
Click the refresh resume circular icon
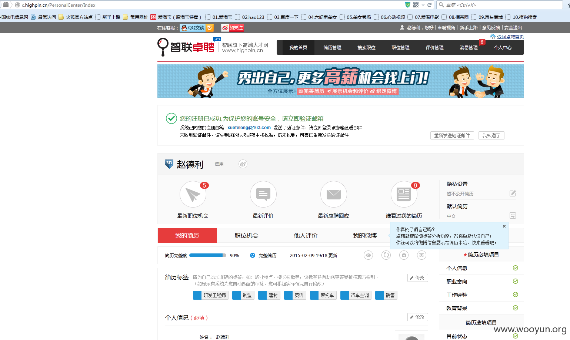pyautogui.click(x=386, y=255)
